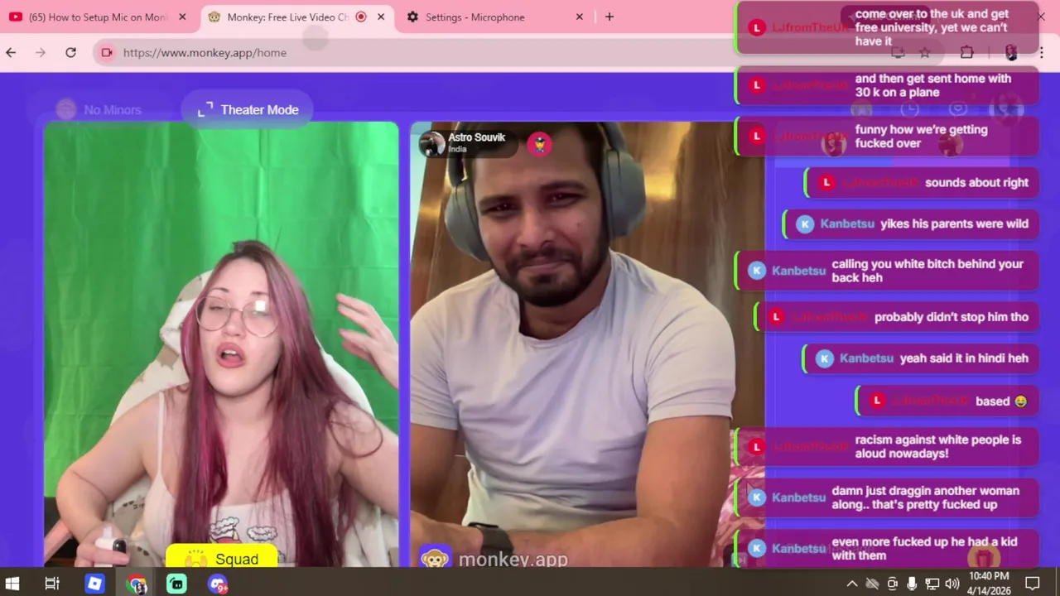The image size is (1060, 596).
Task: Select Astro Souvik's video feed
Action: tap(587, 344)
